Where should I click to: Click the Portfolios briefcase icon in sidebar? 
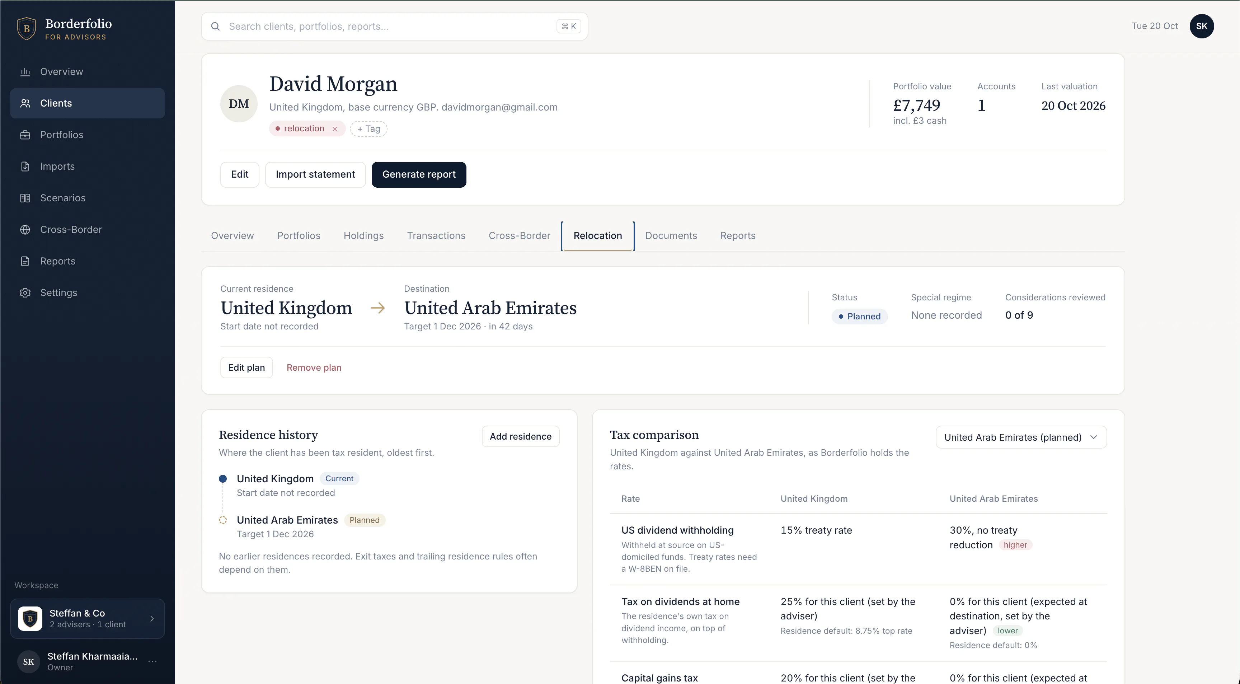point(25,135)
